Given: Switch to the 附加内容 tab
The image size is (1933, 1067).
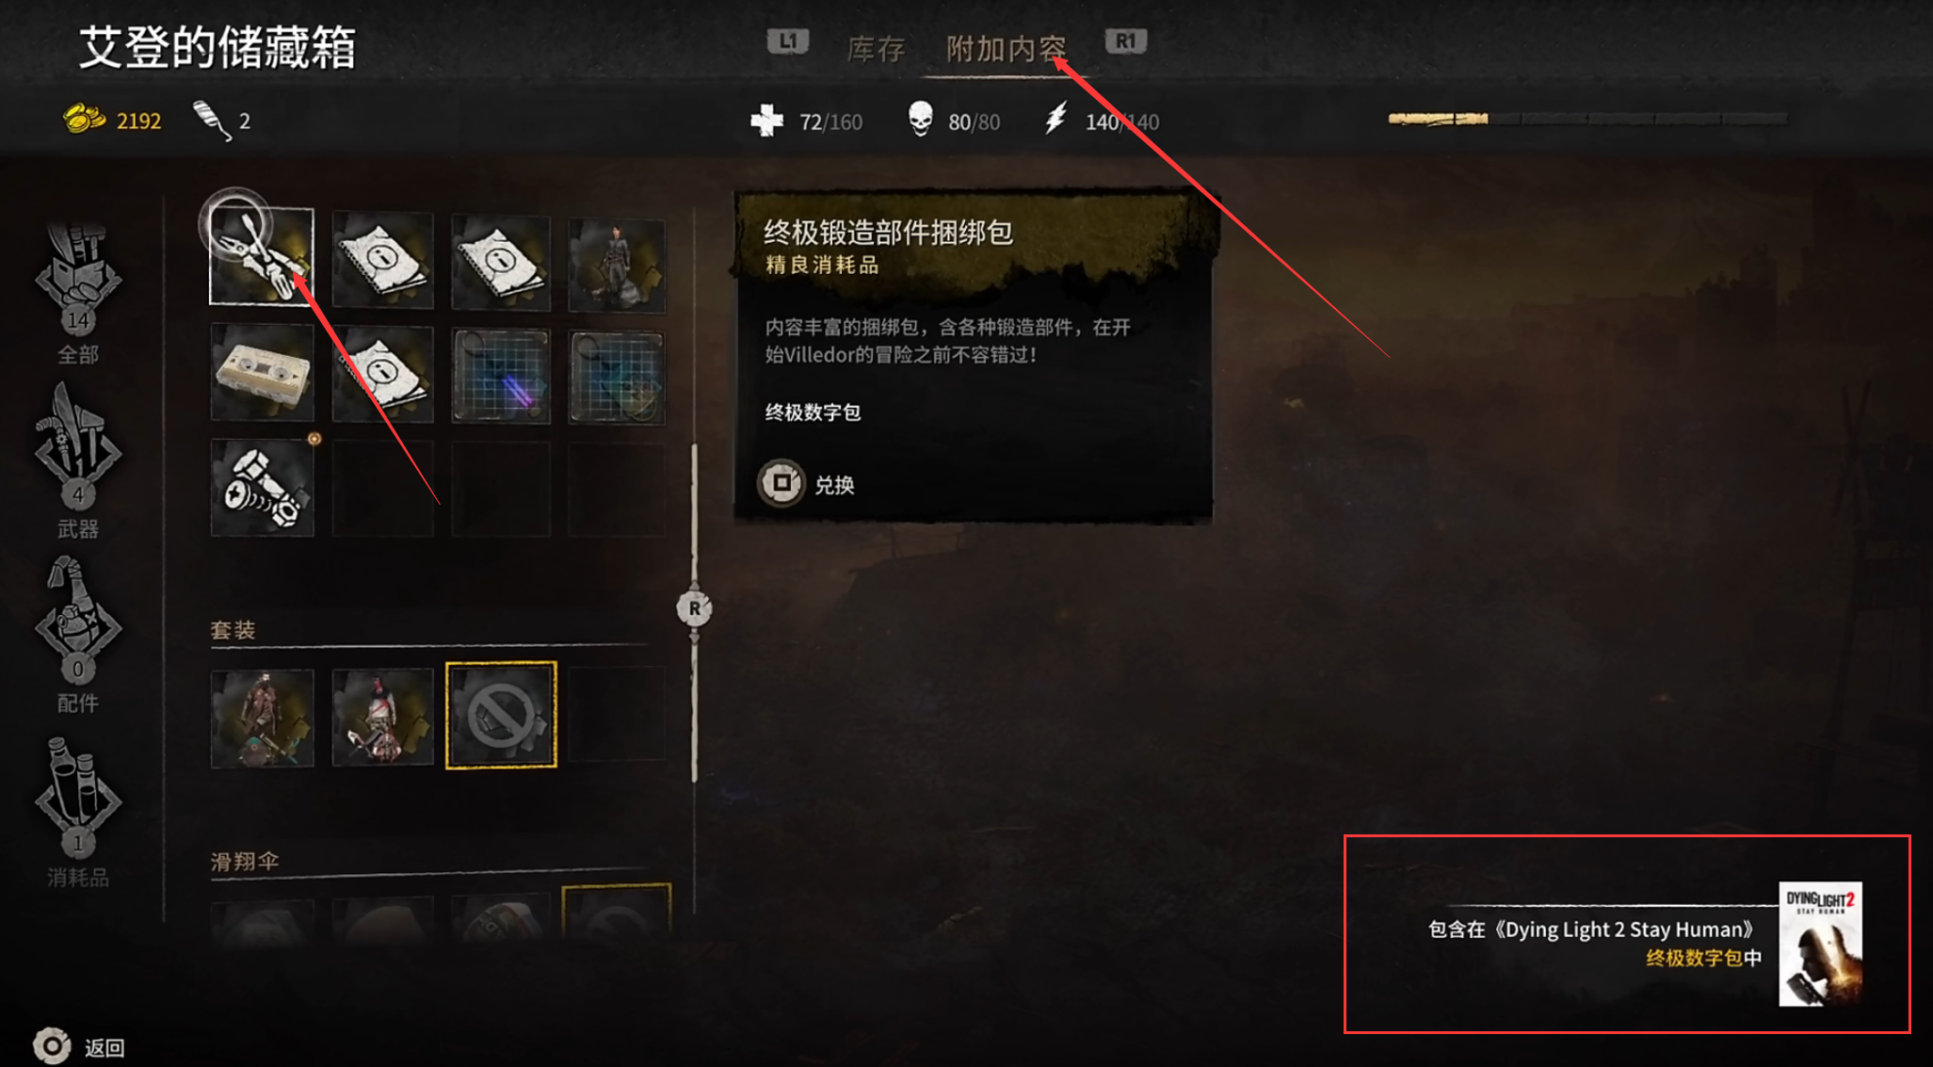Looking at the screenshot, I should click(x=1006, y=48).
